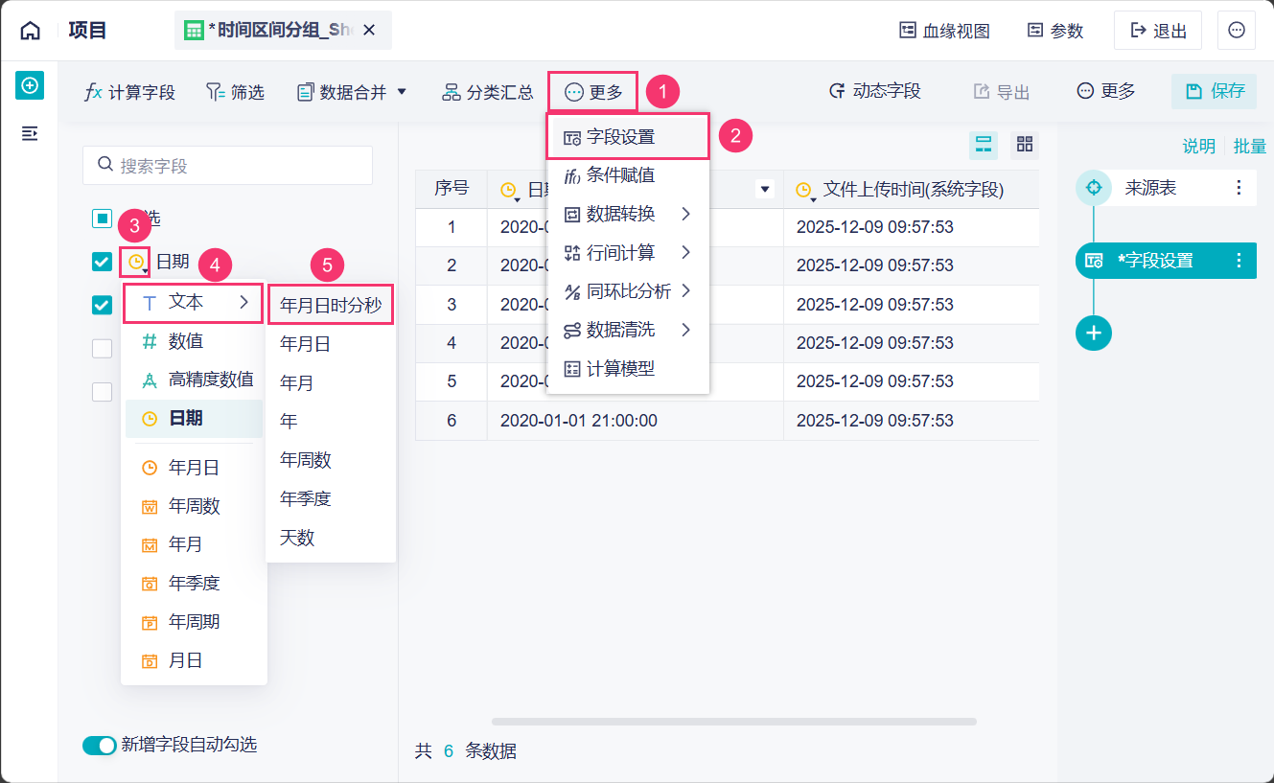Viewport: 1274px width, 783px height.
Task: Select the 月日 date type
Action: [194, 660]
